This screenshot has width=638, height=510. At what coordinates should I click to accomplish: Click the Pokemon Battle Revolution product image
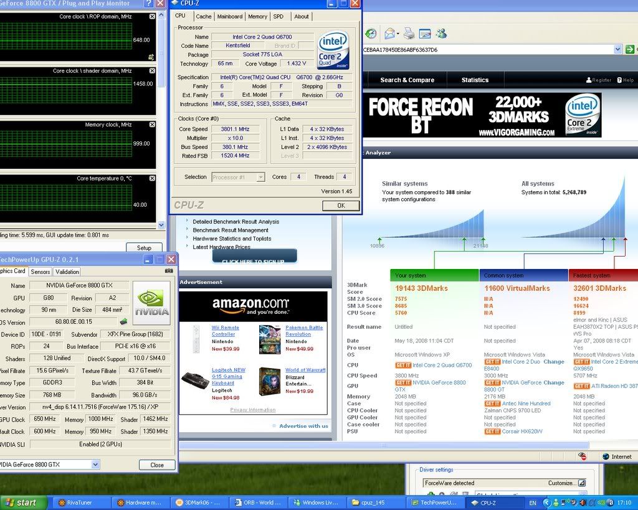click(x=270, y=339)
